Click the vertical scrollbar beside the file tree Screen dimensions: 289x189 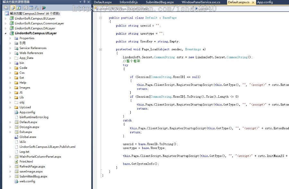pyautogui.click(x=91, y=96)
